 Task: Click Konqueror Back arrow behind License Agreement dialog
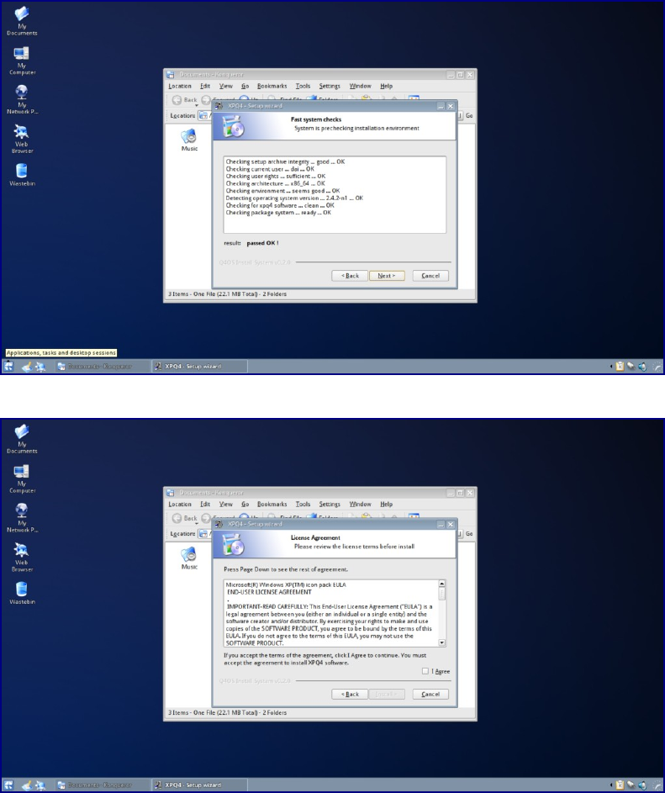coord(177,518)
